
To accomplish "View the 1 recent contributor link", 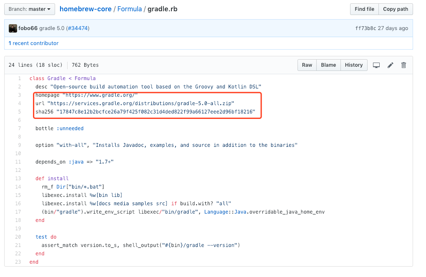I will coord(33,43).
